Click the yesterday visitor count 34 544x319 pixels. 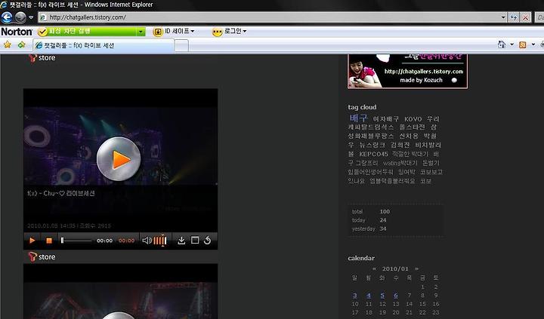(383, 229)
